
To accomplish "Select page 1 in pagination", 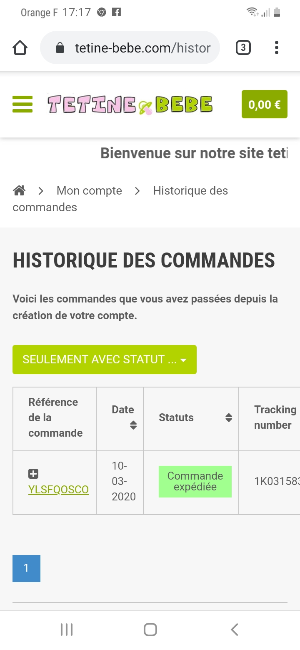I will 26,568.
